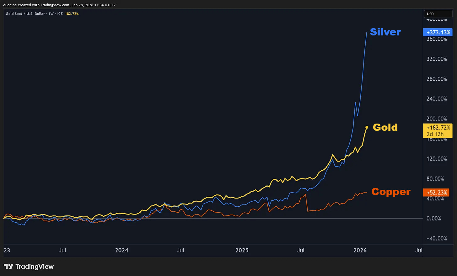Click the 320.00% price axis label
The width and height of the screenshot is (457, 276).
click(x=437, y=59)
